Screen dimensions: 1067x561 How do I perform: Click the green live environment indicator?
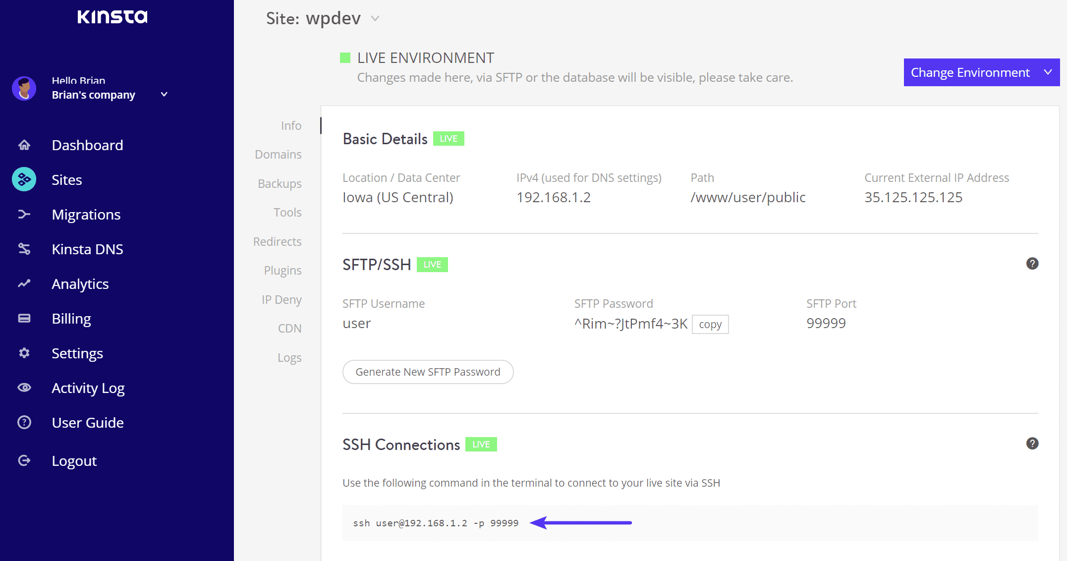tap(345, 58)
